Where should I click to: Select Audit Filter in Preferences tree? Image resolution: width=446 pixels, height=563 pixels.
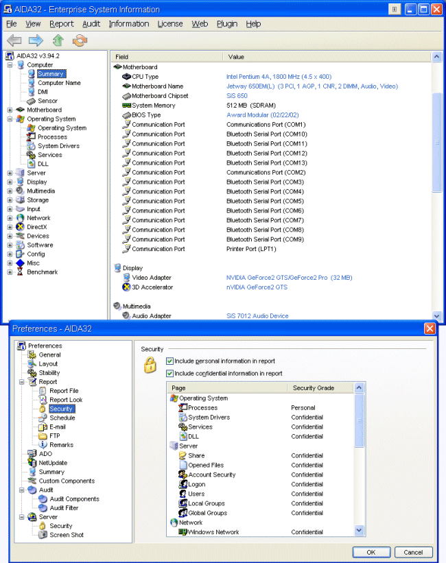pyautogui.click(x=64, y=507)
